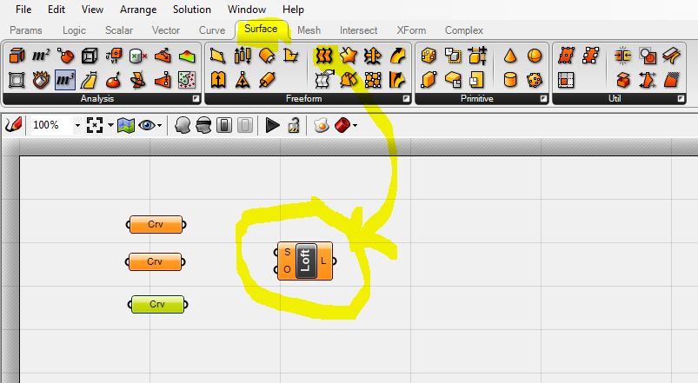Click the Zoom extents frame icon
Viewport: 698px width, 383px height.
pos(95,125)
